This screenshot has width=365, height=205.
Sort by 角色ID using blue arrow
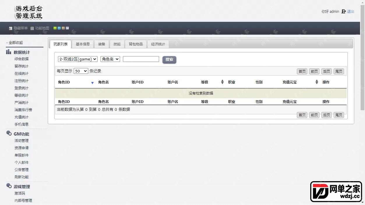92,83
